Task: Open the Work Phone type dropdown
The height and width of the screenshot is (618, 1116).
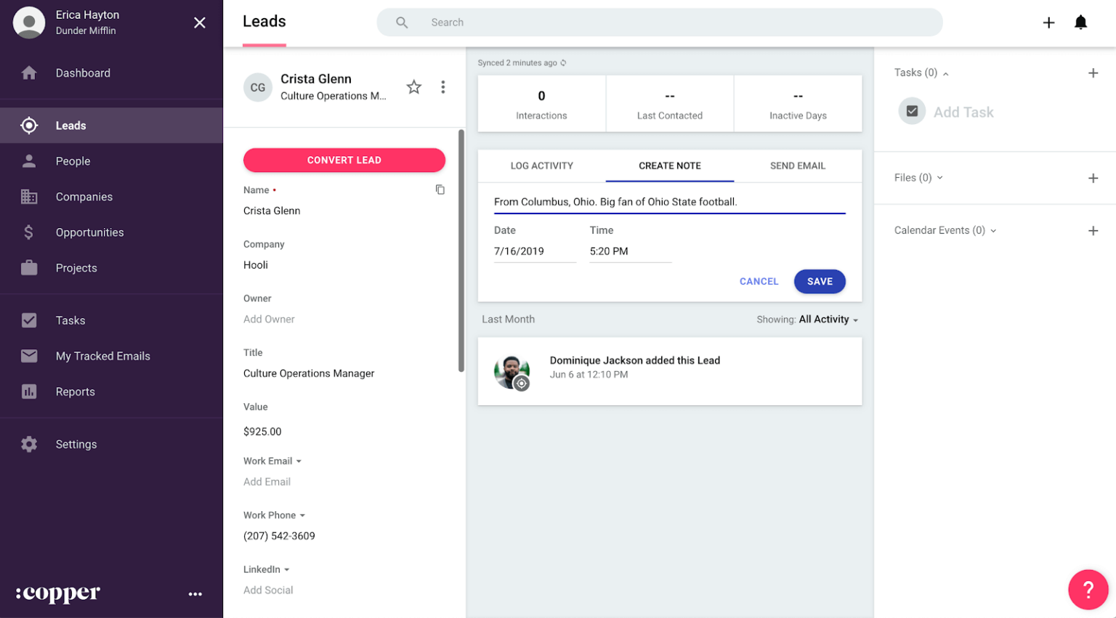Action: [301, 514]
